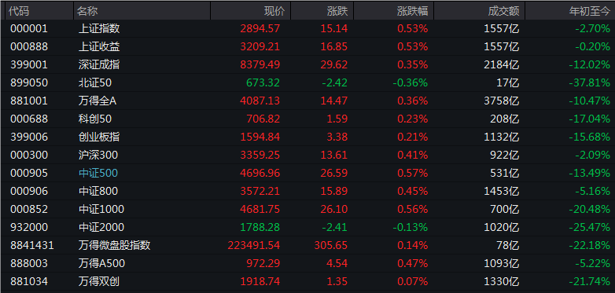Click code 932000 for 中证2000
This screenshot has height=293, width=615.
pos(29,227)
